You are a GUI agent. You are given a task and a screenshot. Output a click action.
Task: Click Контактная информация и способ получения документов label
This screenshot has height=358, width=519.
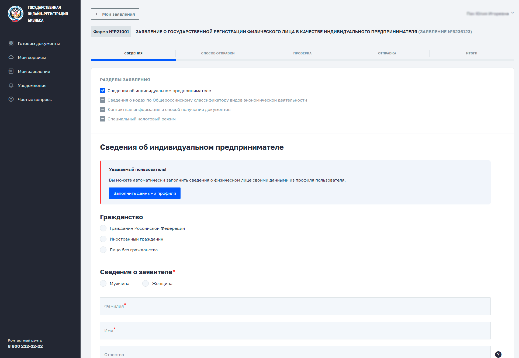pyautogui.click(x=169, y=110)
